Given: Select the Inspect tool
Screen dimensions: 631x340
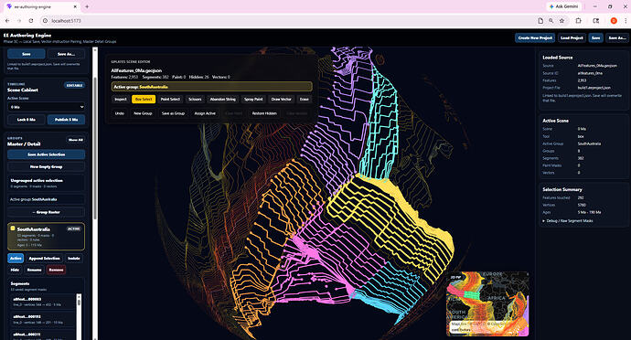Looking at the screenshot, I should point(121,99).
